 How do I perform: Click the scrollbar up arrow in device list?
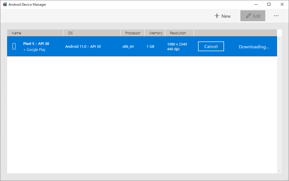[280, 39]
